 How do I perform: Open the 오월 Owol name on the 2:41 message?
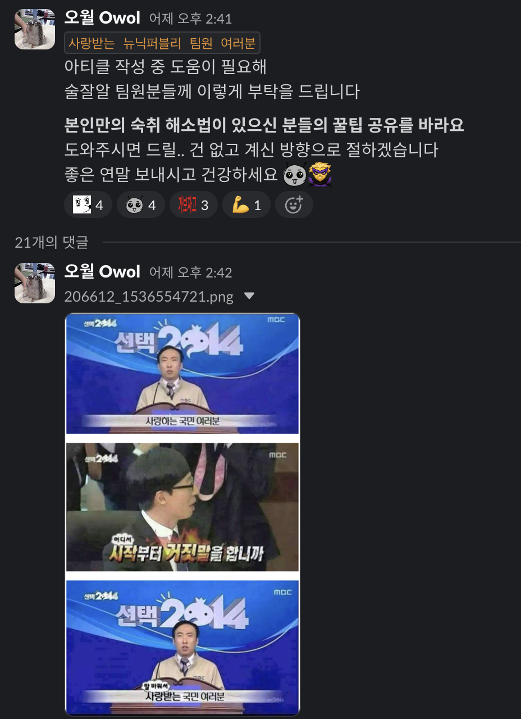102,18
